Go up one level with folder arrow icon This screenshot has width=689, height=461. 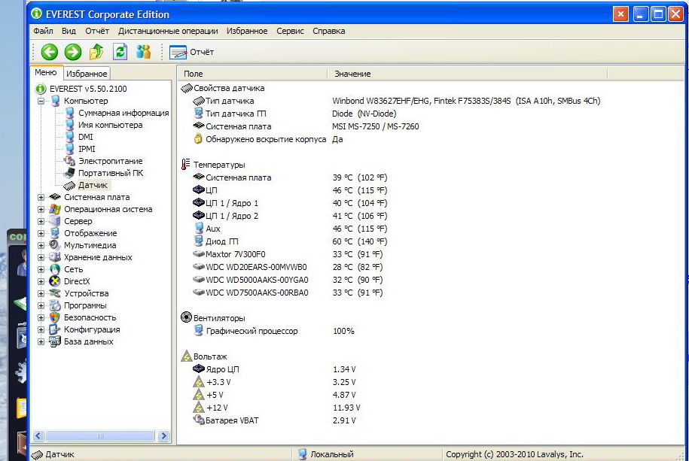coord(96,52)
